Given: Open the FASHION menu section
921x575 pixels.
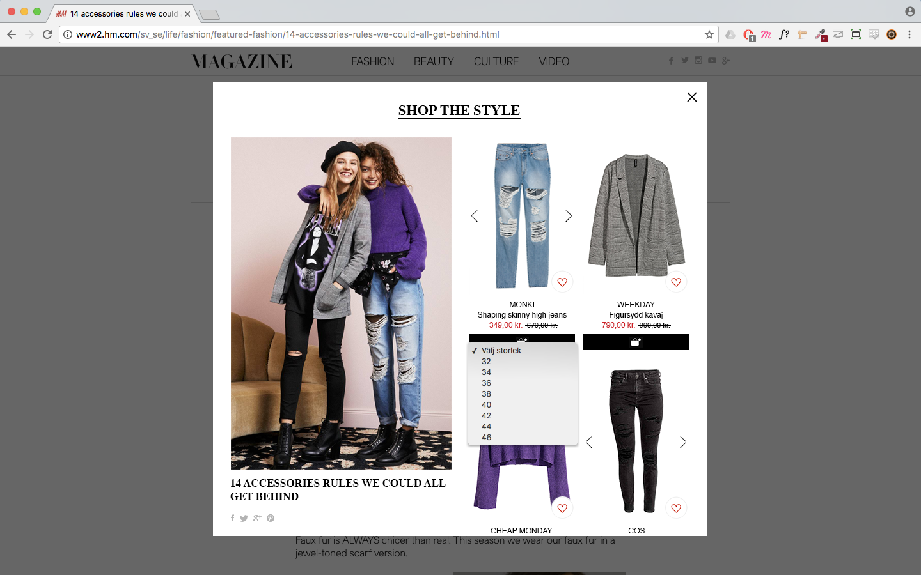Looking at the screenshot, I should [372, 61].
